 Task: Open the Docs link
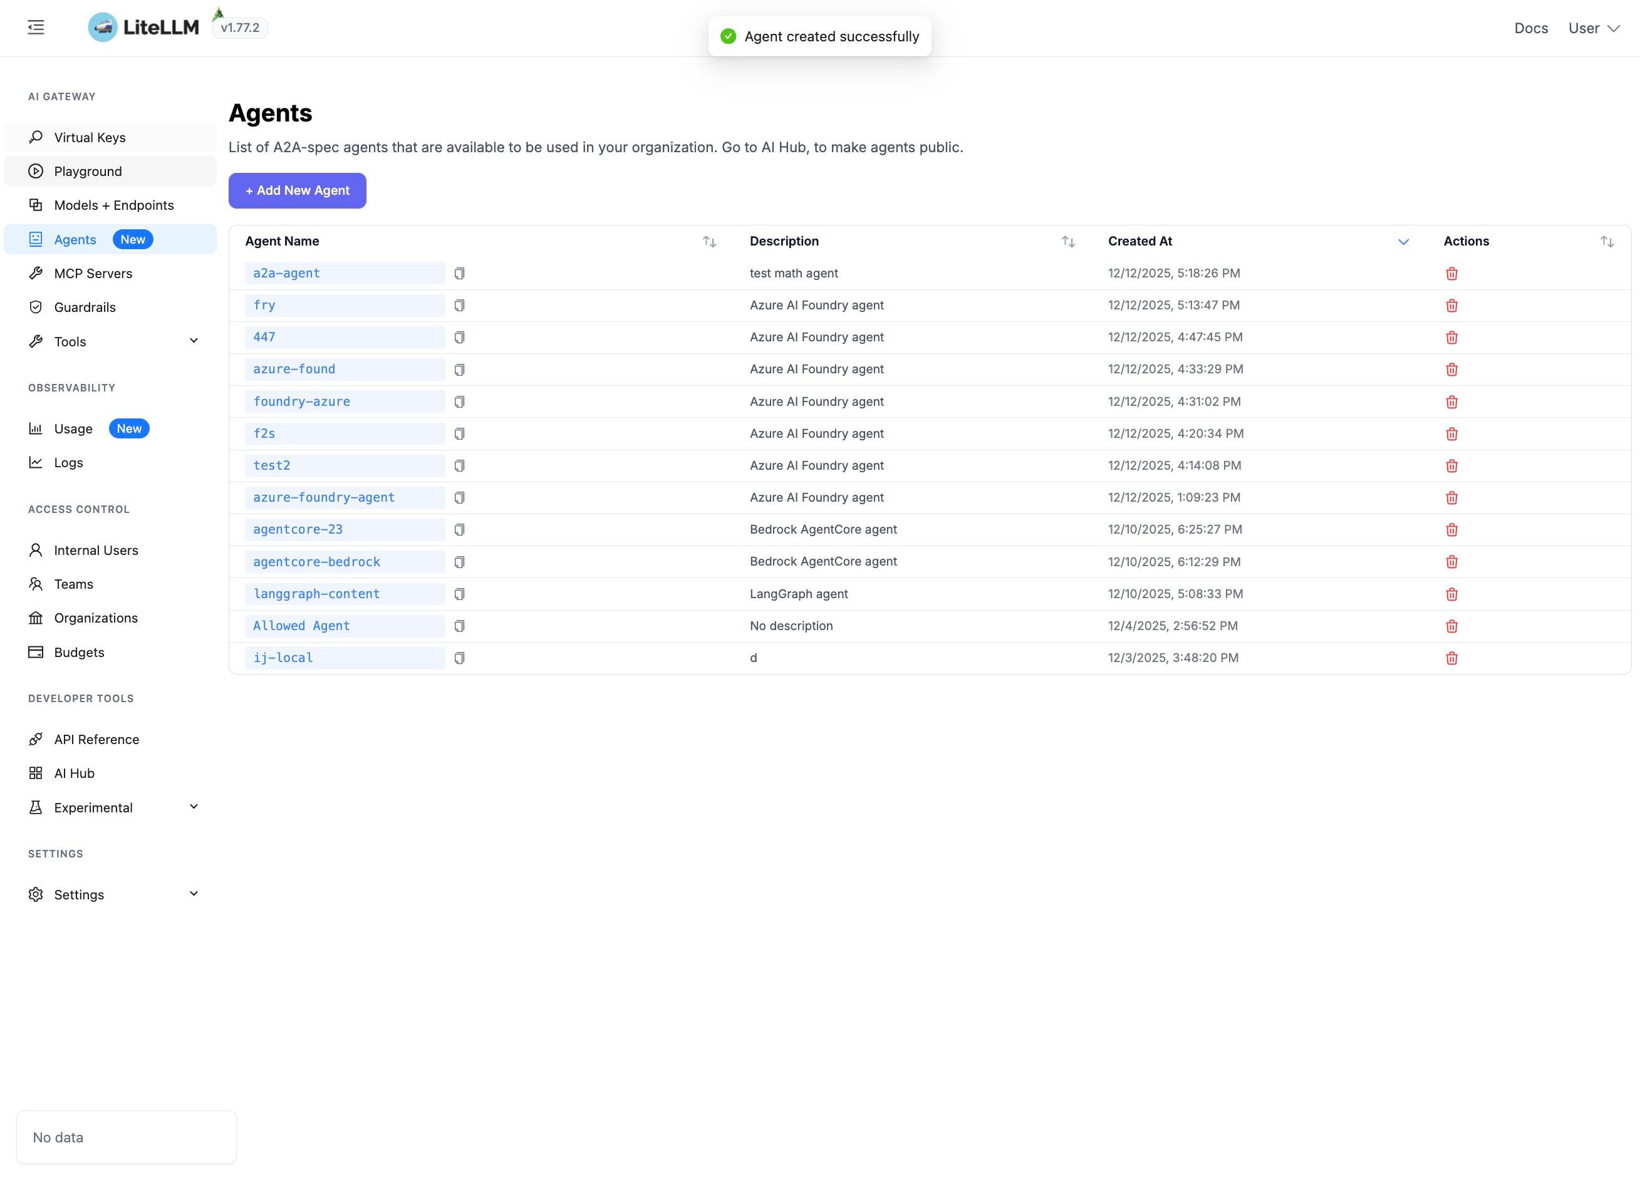click(x=1531, y=28)
